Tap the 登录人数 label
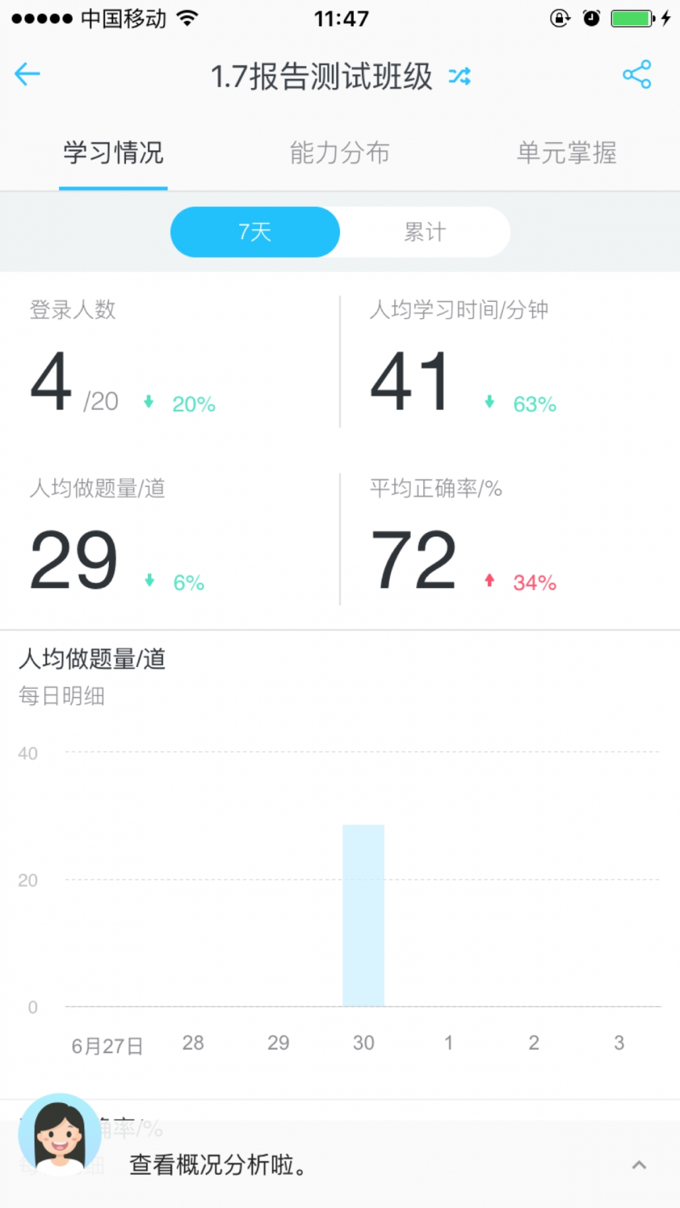Screen dimensions: 680x1208 (72, 310)
